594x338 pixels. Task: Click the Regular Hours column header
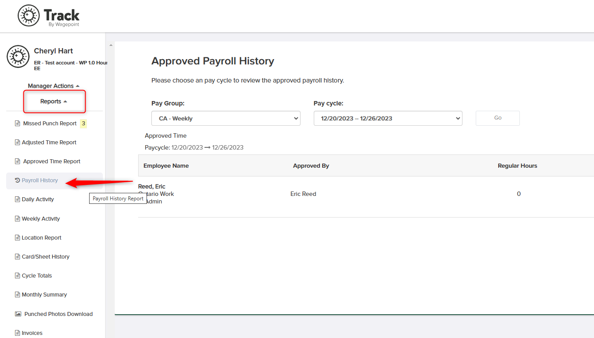pyautogui.click(x=518, y=166)
